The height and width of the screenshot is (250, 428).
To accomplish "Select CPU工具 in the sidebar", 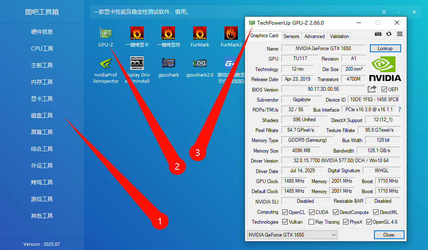I will tap(42, 48).
